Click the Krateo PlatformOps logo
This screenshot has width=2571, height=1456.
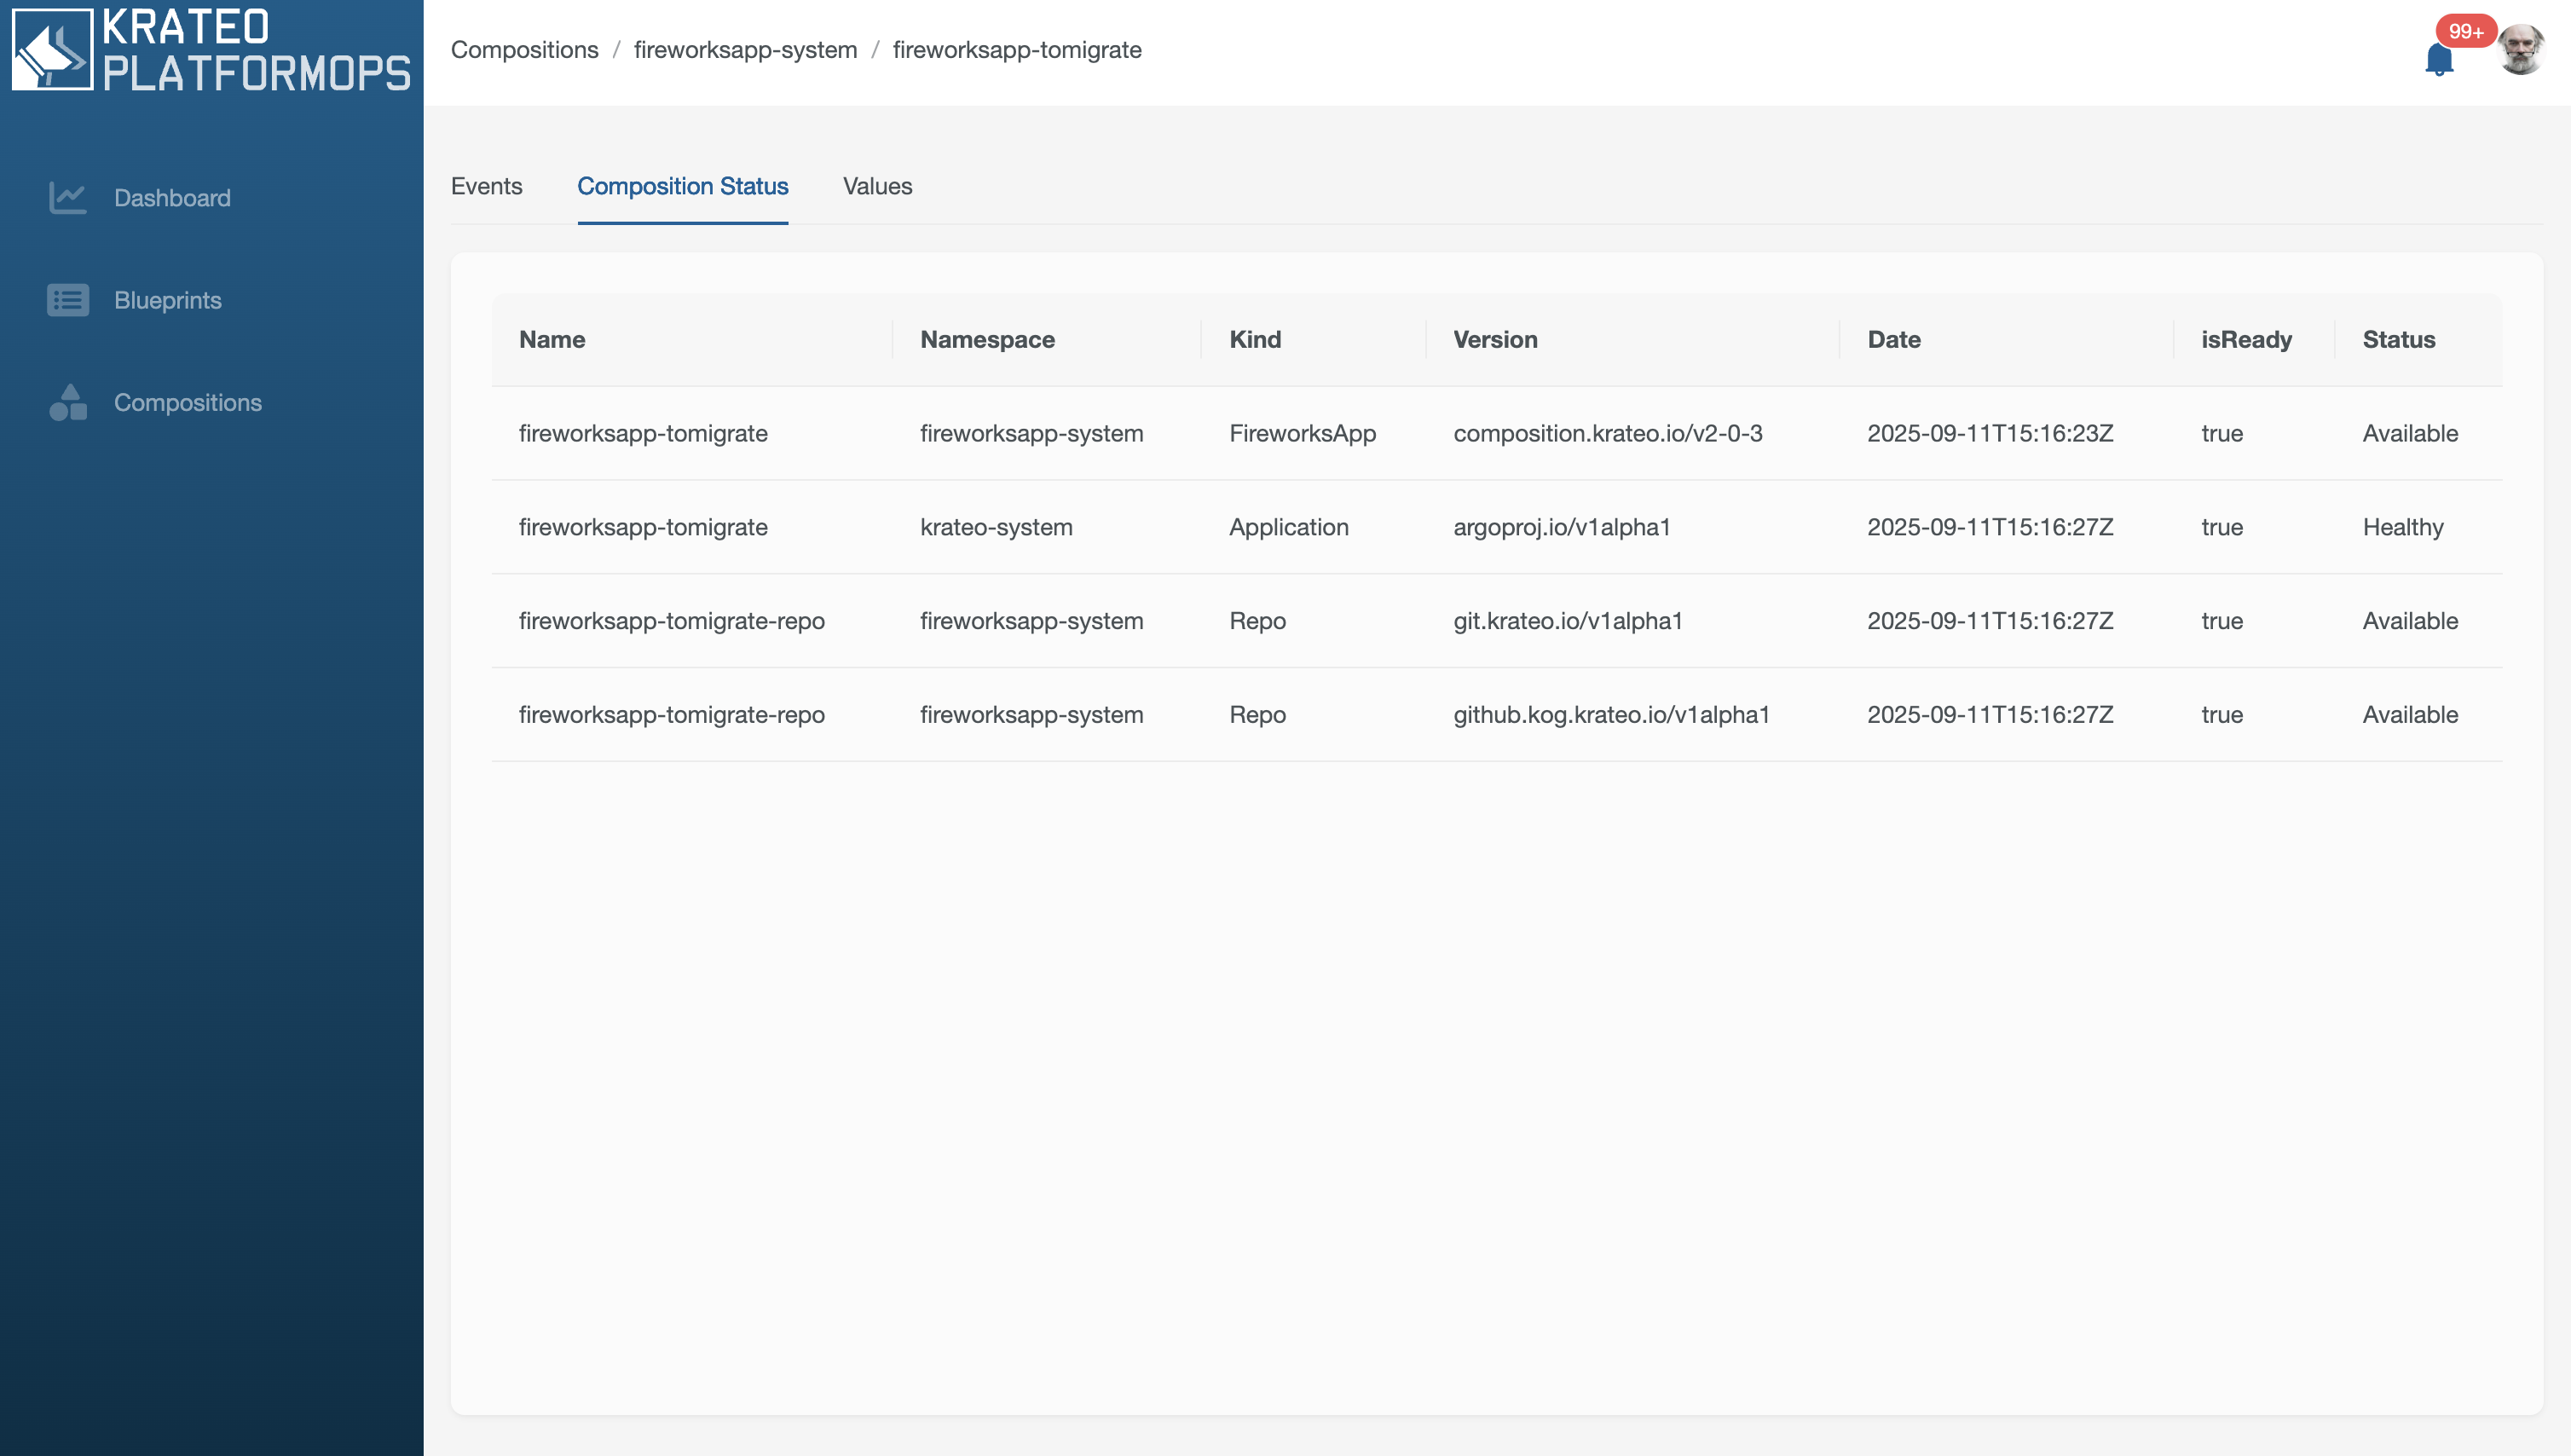coord(211,50)
